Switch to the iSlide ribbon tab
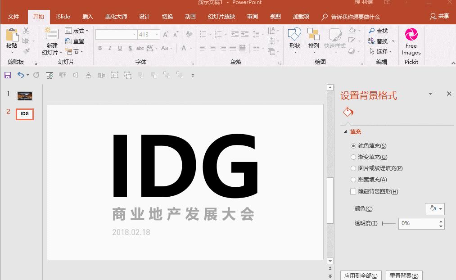Viewport: 456px width, 280px height. point(63,16)
